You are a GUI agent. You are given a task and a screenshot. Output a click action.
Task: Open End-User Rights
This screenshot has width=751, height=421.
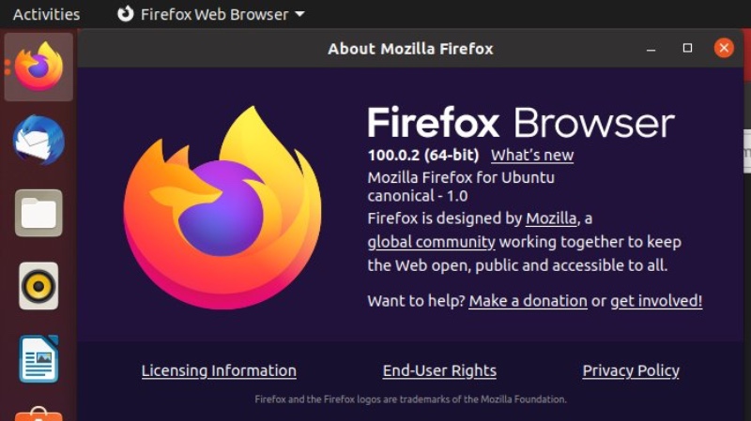pyautogui.click(x=439, y=370)
